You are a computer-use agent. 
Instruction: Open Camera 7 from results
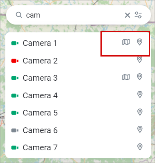click(78, 147)
